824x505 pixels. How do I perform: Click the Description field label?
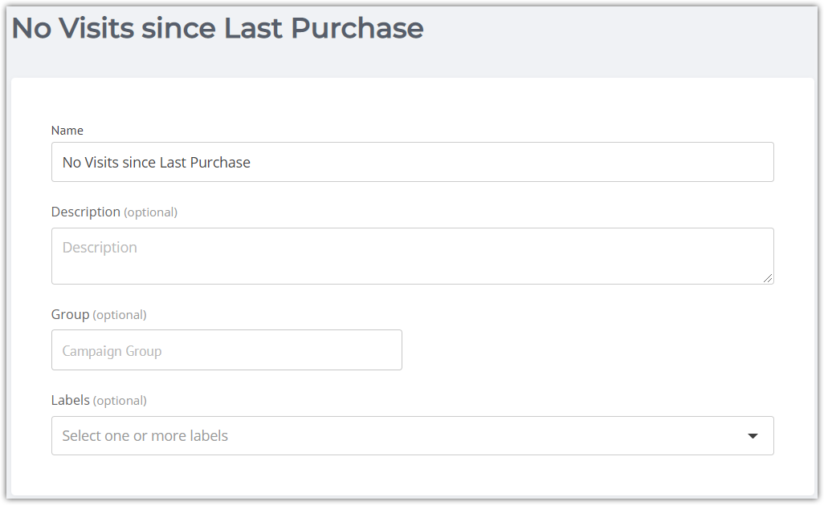point(86,212)
